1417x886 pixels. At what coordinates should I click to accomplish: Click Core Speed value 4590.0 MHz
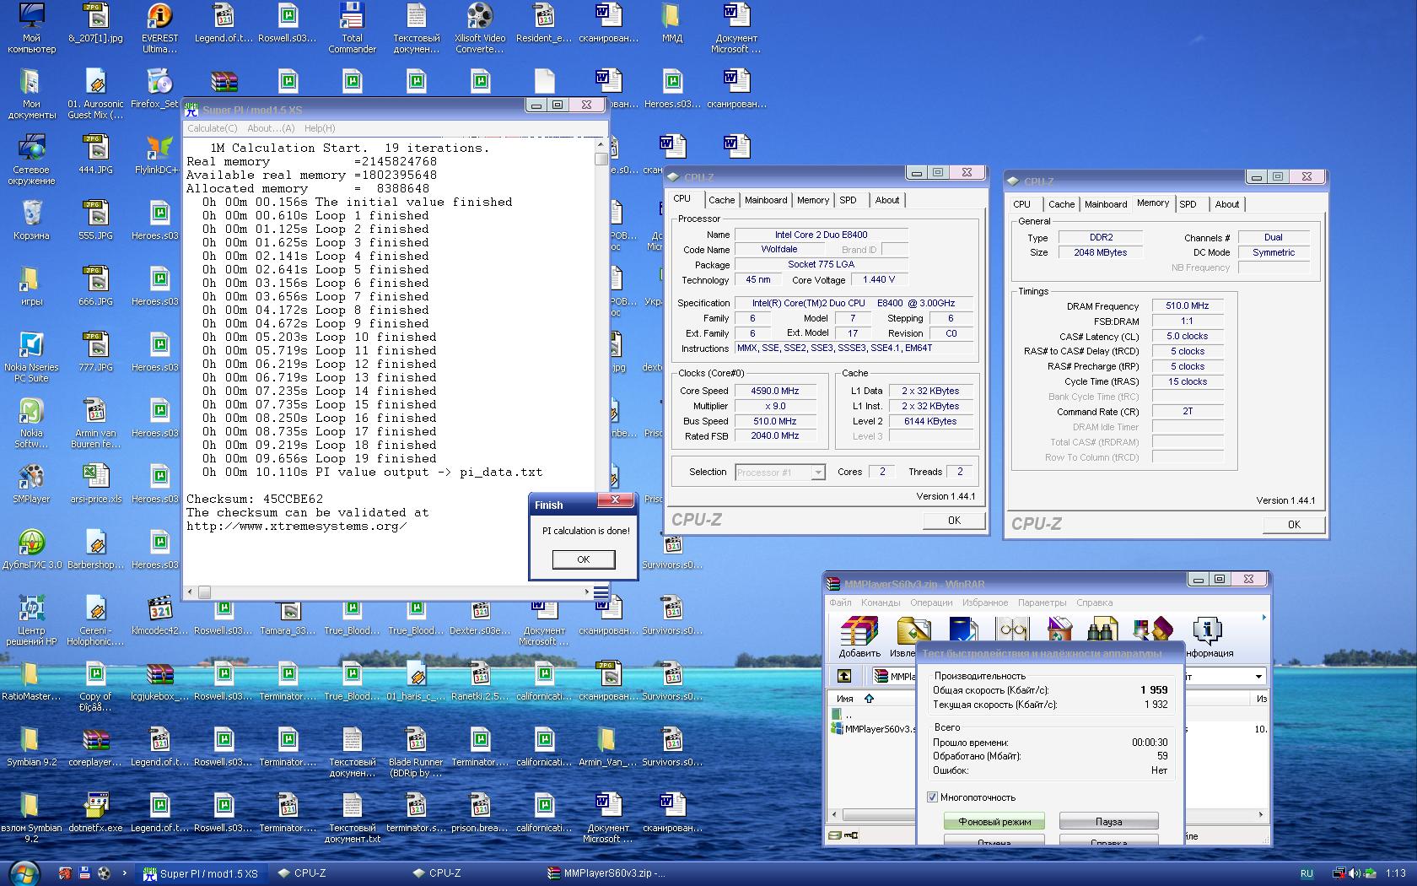[x=774, y=391]
